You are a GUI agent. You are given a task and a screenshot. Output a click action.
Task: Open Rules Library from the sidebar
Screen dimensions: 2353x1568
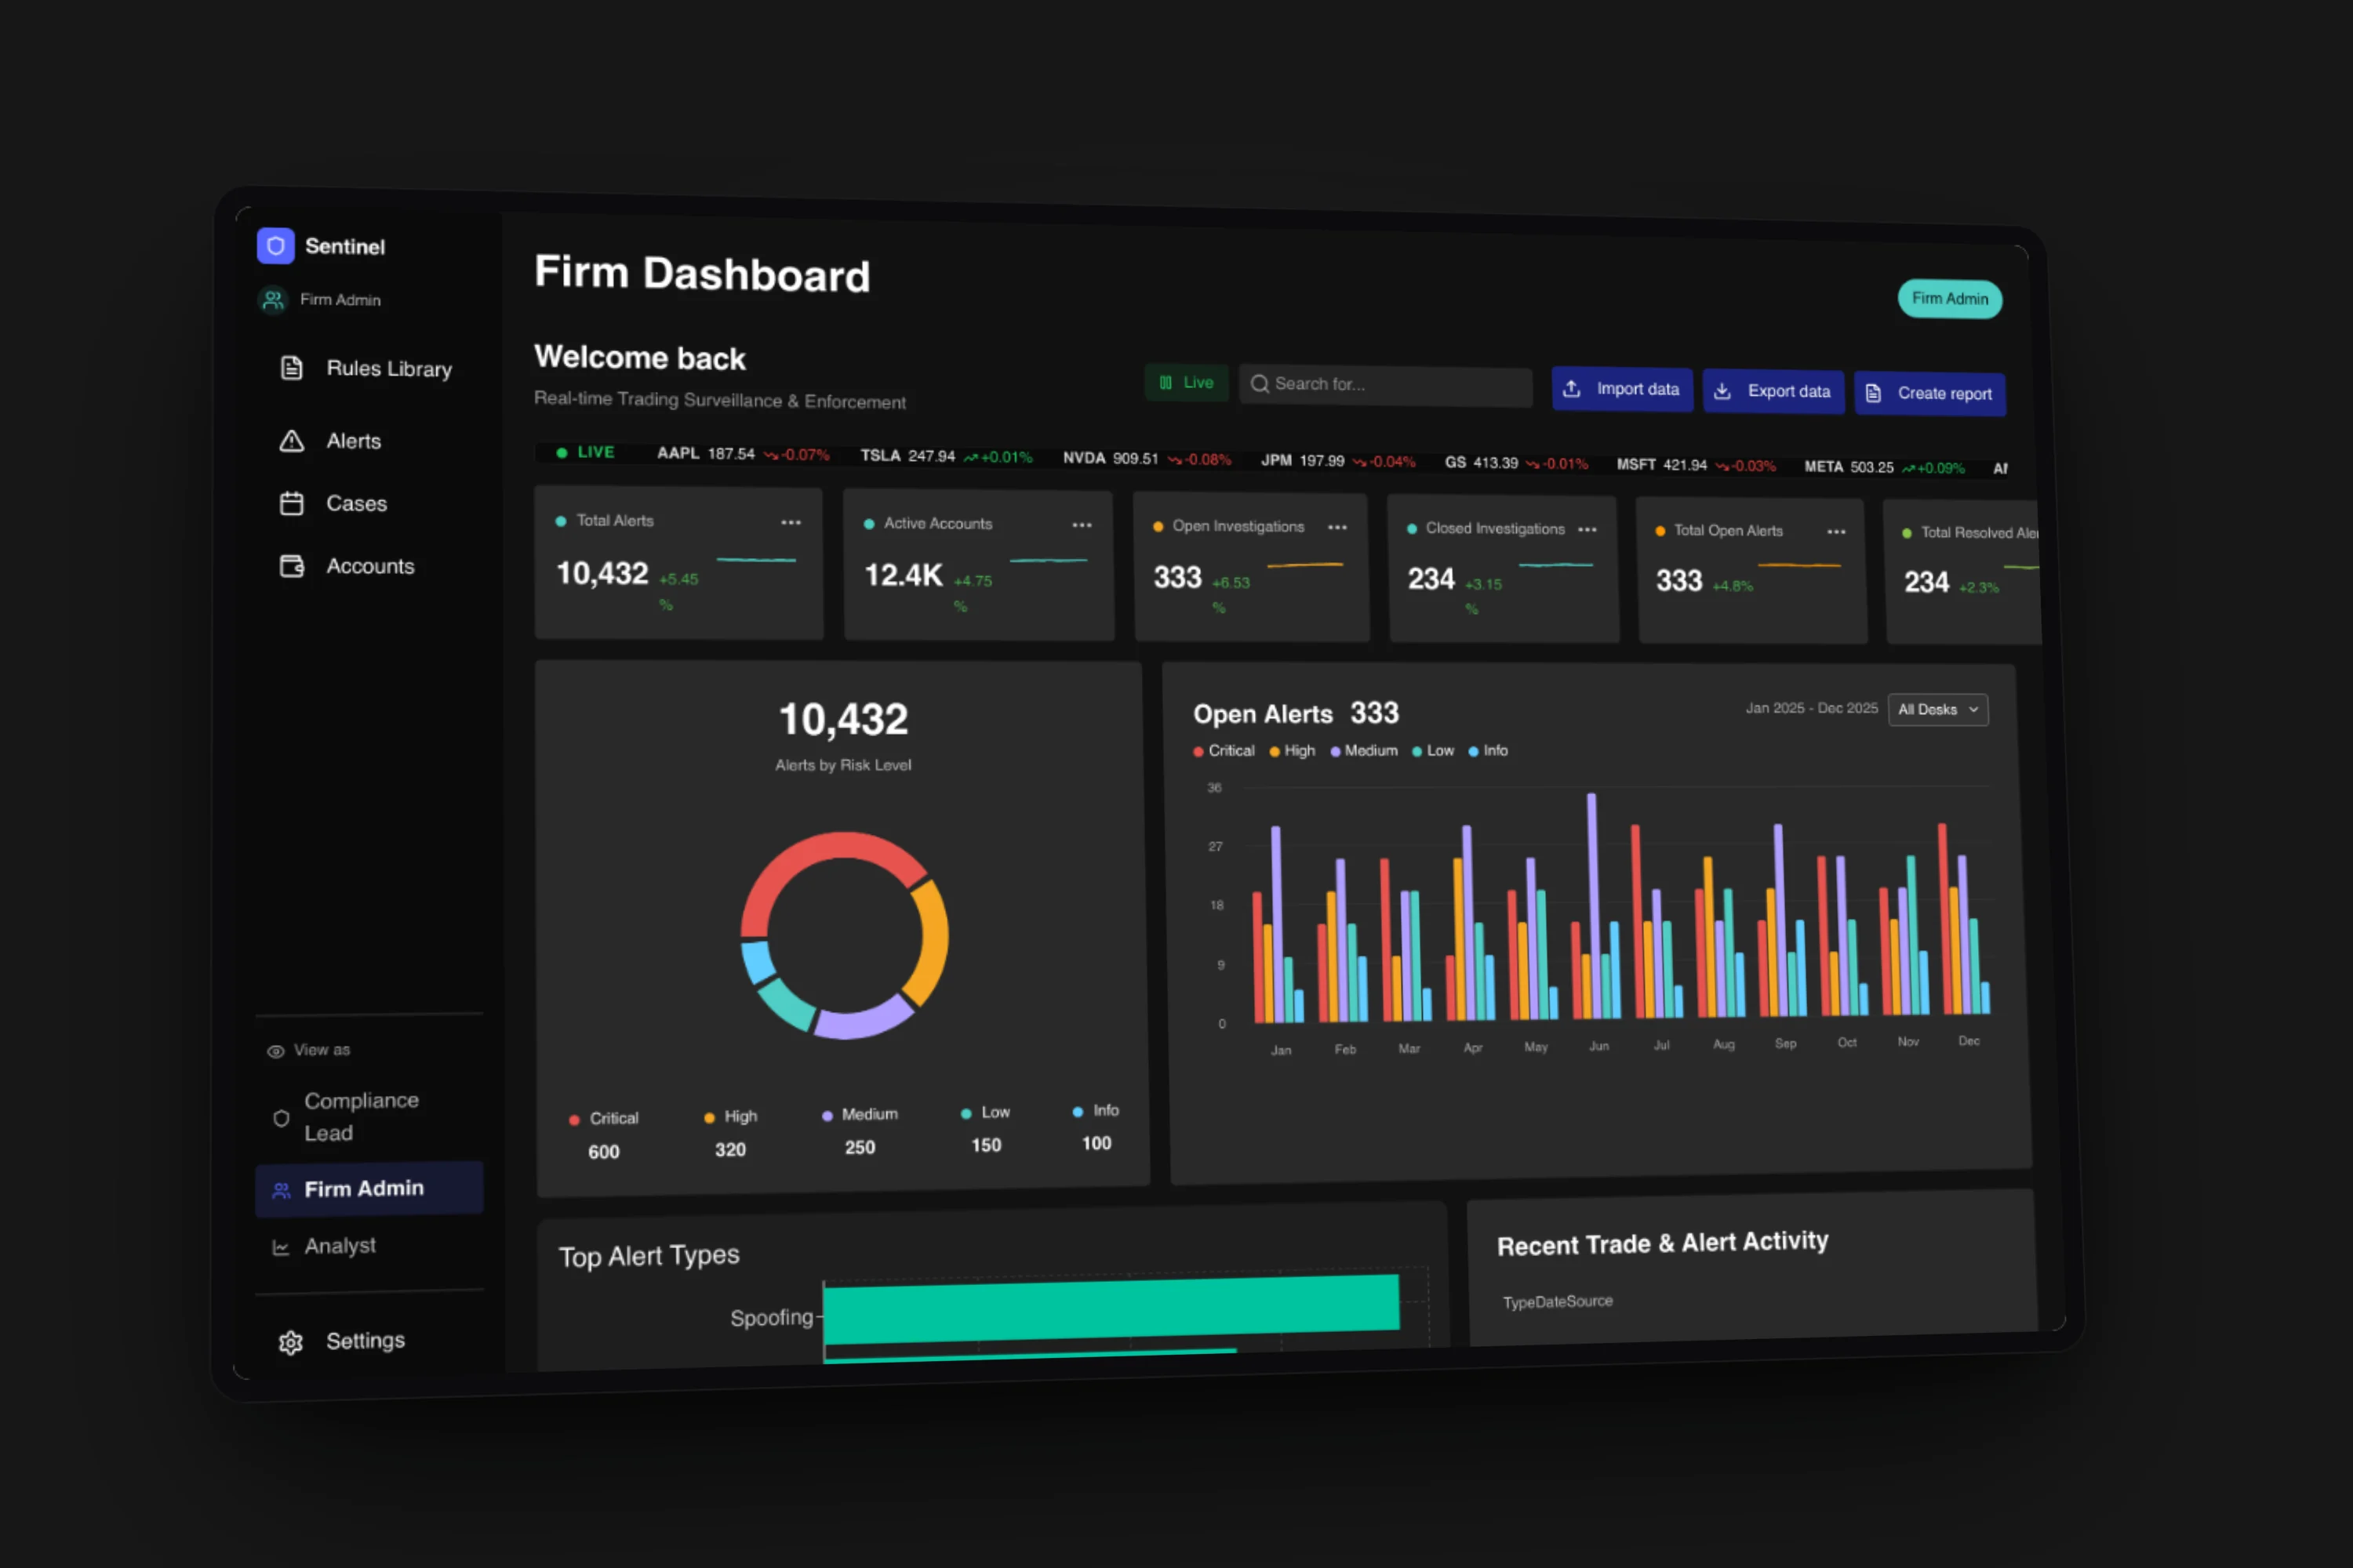[x=366, y=368]
